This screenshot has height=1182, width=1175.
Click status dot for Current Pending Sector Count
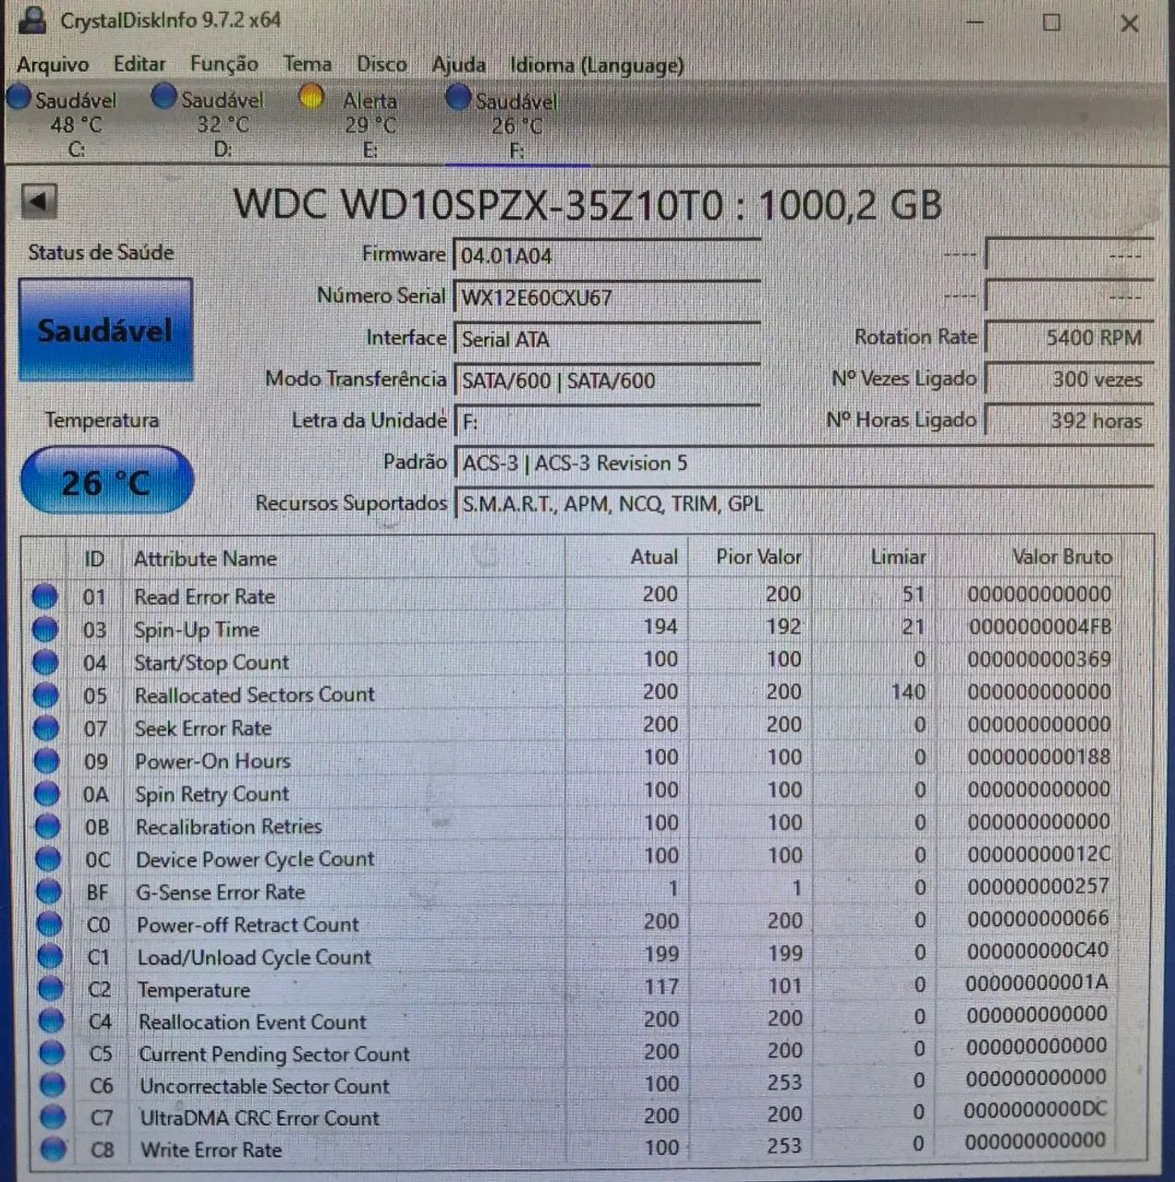click(52, 1054)
